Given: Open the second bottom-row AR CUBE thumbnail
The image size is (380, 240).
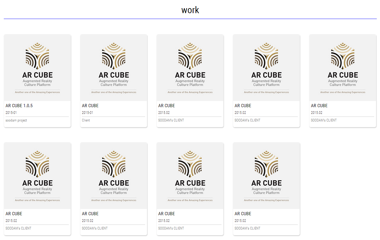Looking at the screenshot, I should [114, 176].
